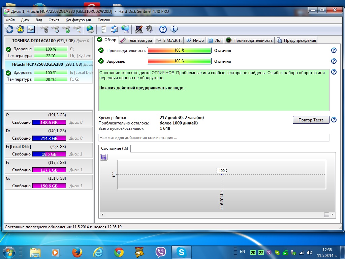Image resolution: width=345 pixels, height=259 pixels.
Task: Click the warning triangle toolbar icon
Action: point(20,29)
